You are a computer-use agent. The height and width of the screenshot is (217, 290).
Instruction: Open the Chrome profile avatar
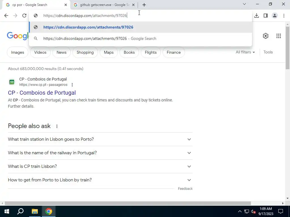275,16
